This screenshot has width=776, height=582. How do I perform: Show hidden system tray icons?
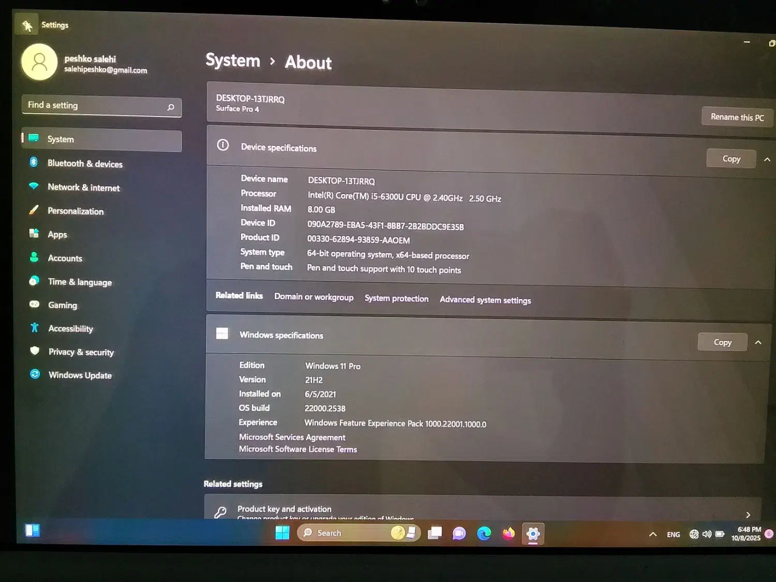coord(653,534)
